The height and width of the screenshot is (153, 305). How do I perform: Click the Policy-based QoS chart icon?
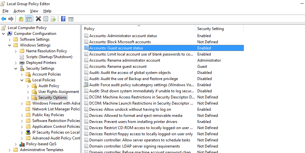(22, 144)
